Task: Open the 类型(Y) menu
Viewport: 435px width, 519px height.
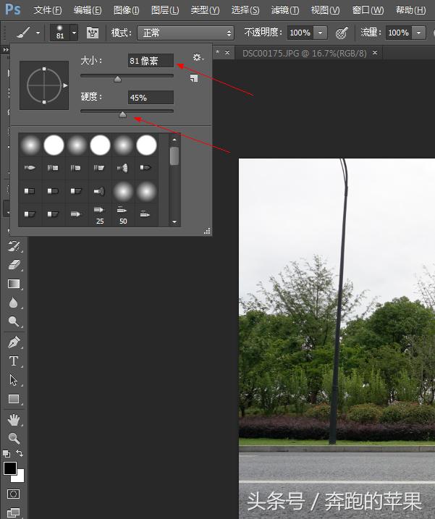Action: 205,10
